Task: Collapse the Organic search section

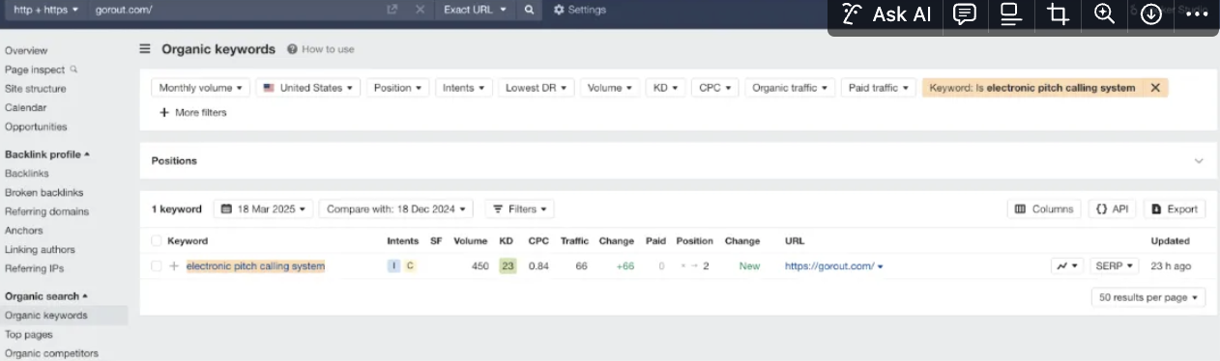Action: [x=45, y=296]
